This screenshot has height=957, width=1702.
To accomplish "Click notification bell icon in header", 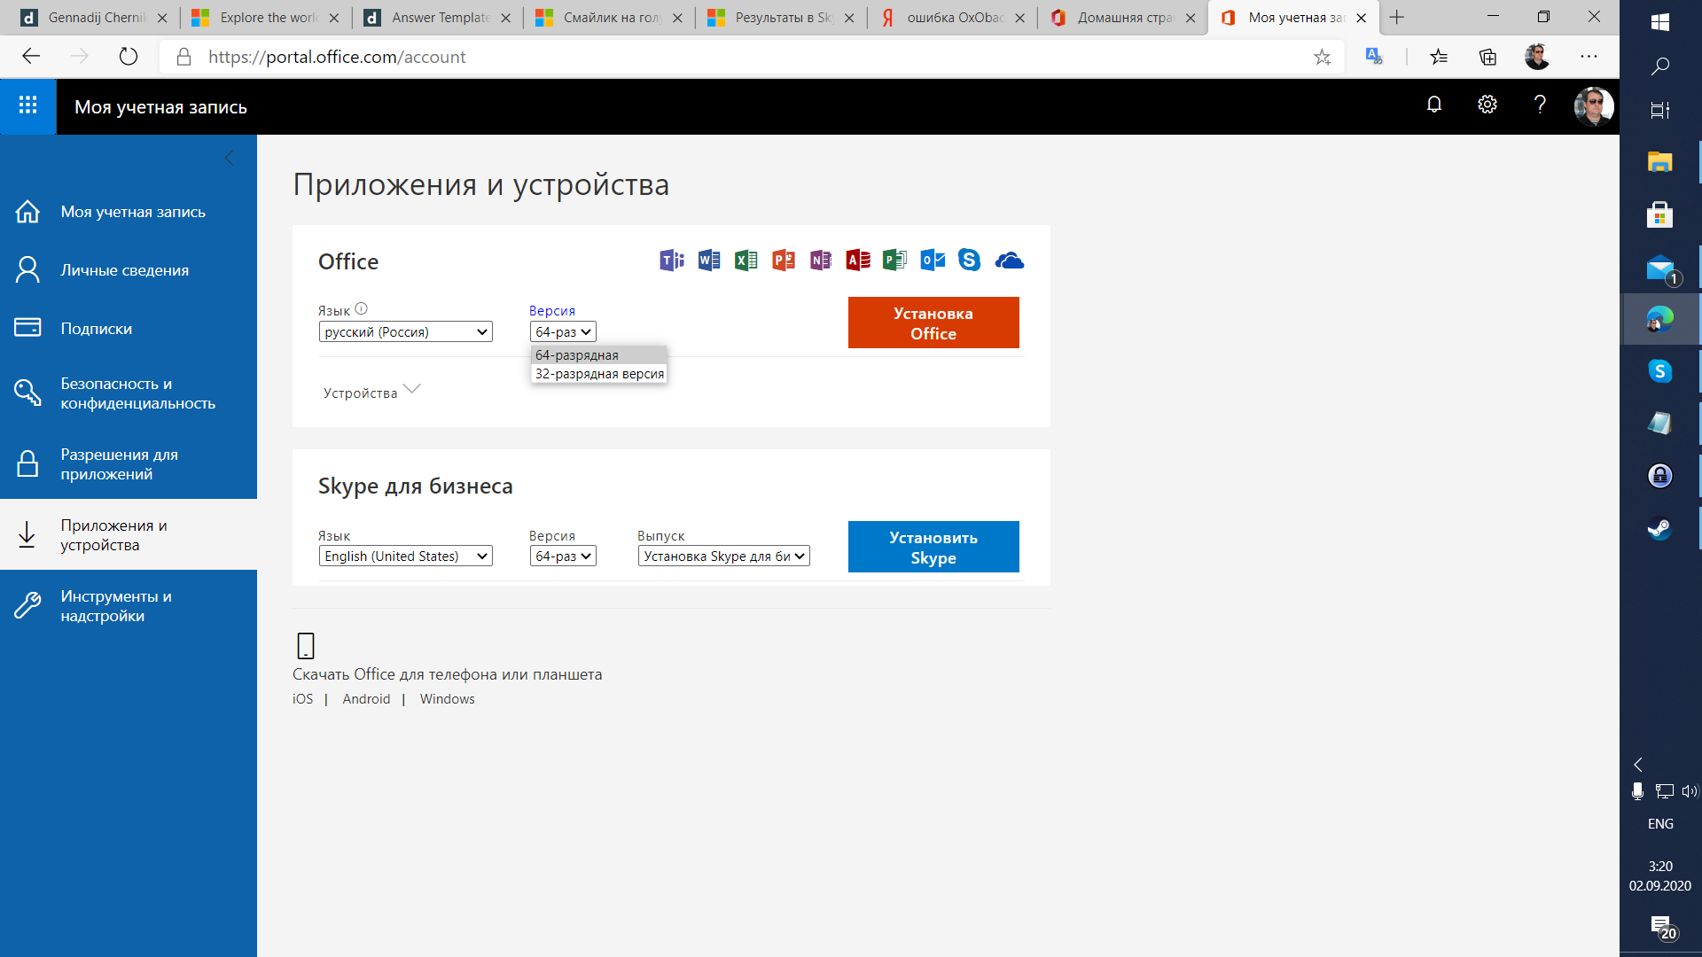I will pos(1434,106).
